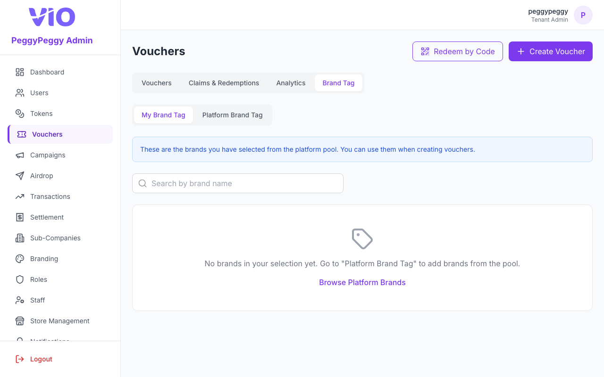The width and height of the screenshot is (604, 377).
Task: Switch to the main Vouchers tab
Action: [x=157, y=83]
